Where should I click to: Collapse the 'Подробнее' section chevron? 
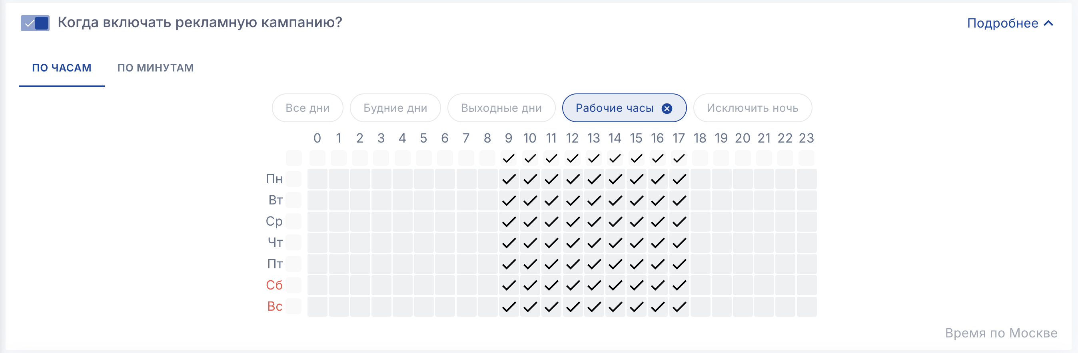(x=1048, y=24)
